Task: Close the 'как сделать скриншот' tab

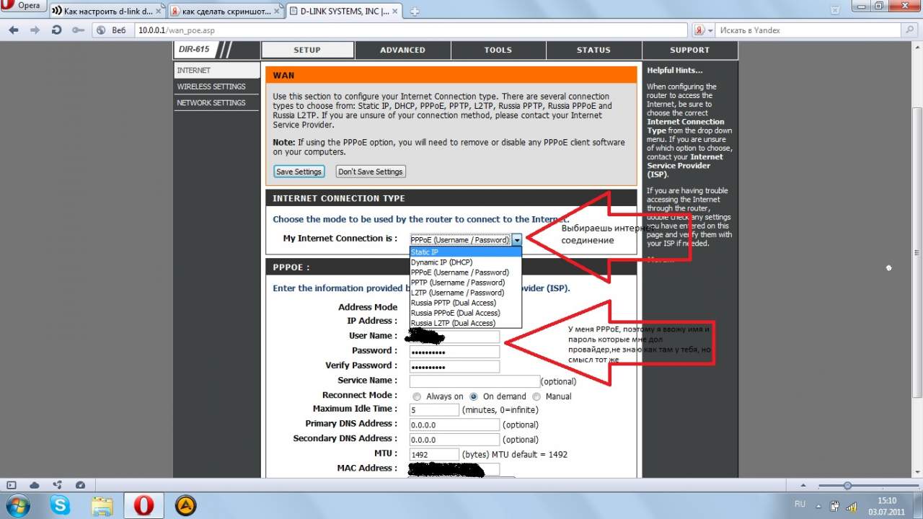Action: pyautogui.click(x=278, y=12)
